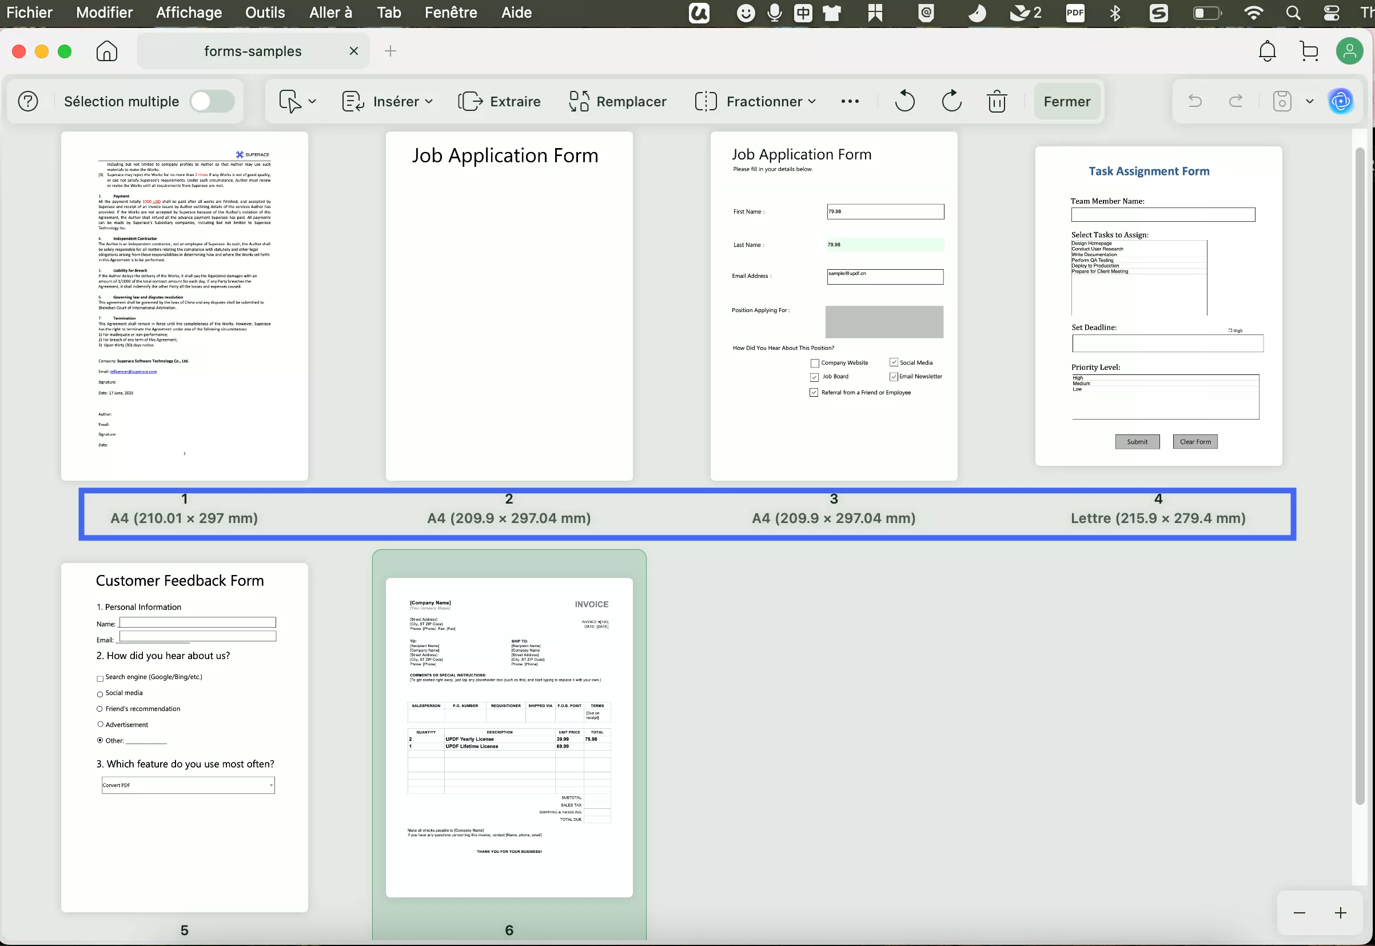Rotate page clockwise icon
This screenshot has height=946, width=1375.
(951, 101)
